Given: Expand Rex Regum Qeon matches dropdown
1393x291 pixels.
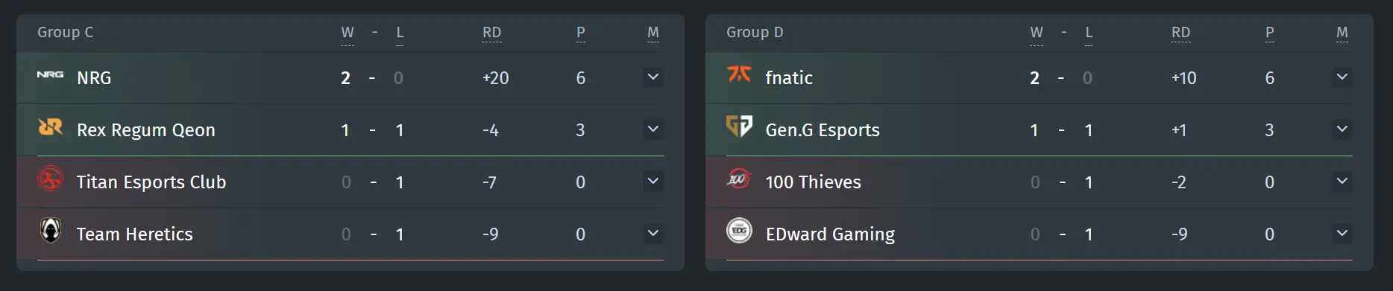Looking at the screenshot, I should (653, 129).
